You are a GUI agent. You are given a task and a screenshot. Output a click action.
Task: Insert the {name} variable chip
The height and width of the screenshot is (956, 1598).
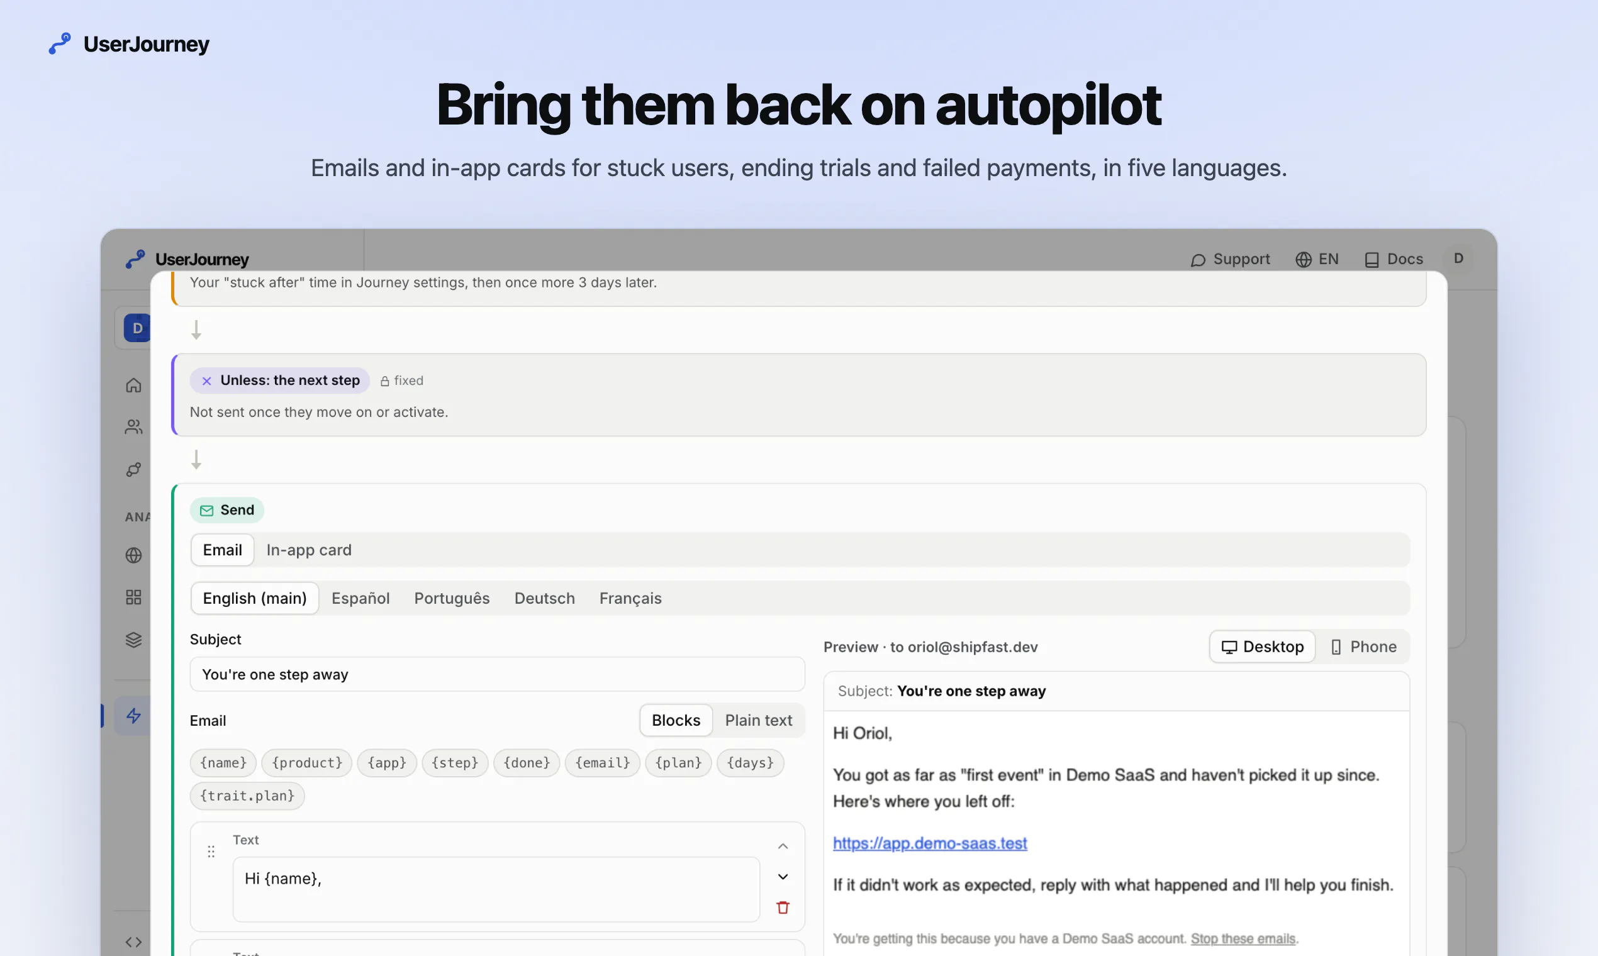click(x=223, y=763)
